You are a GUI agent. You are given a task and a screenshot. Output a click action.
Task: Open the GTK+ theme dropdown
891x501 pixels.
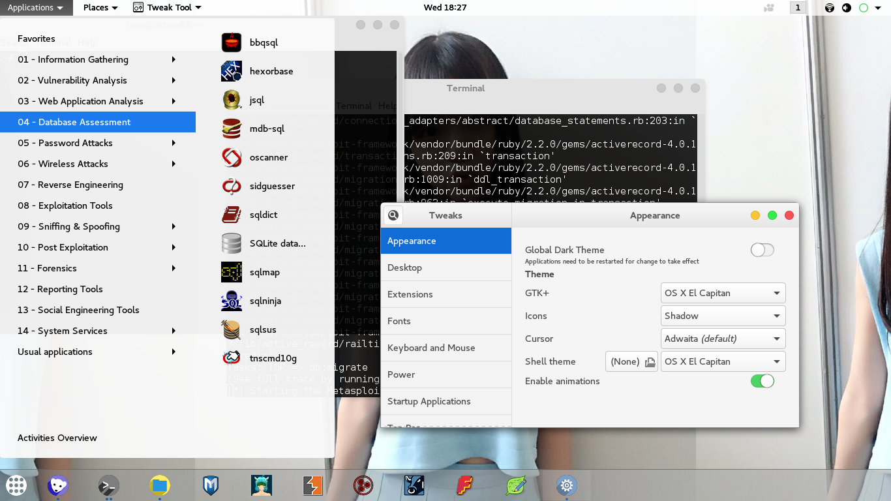[723, 293]
